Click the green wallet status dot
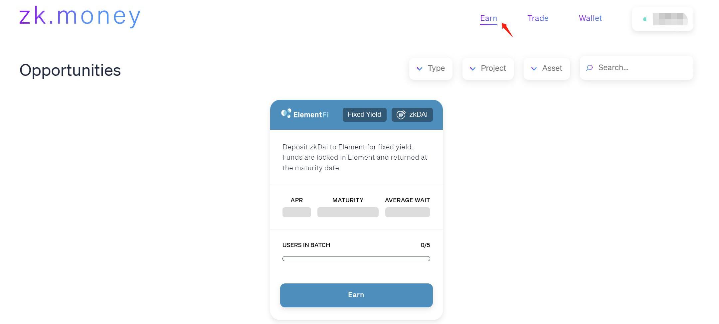Screen dimensions: 719x324 pos(645,19)
